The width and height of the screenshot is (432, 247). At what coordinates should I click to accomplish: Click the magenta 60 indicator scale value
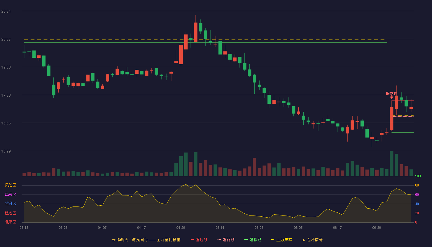[417, 195]
